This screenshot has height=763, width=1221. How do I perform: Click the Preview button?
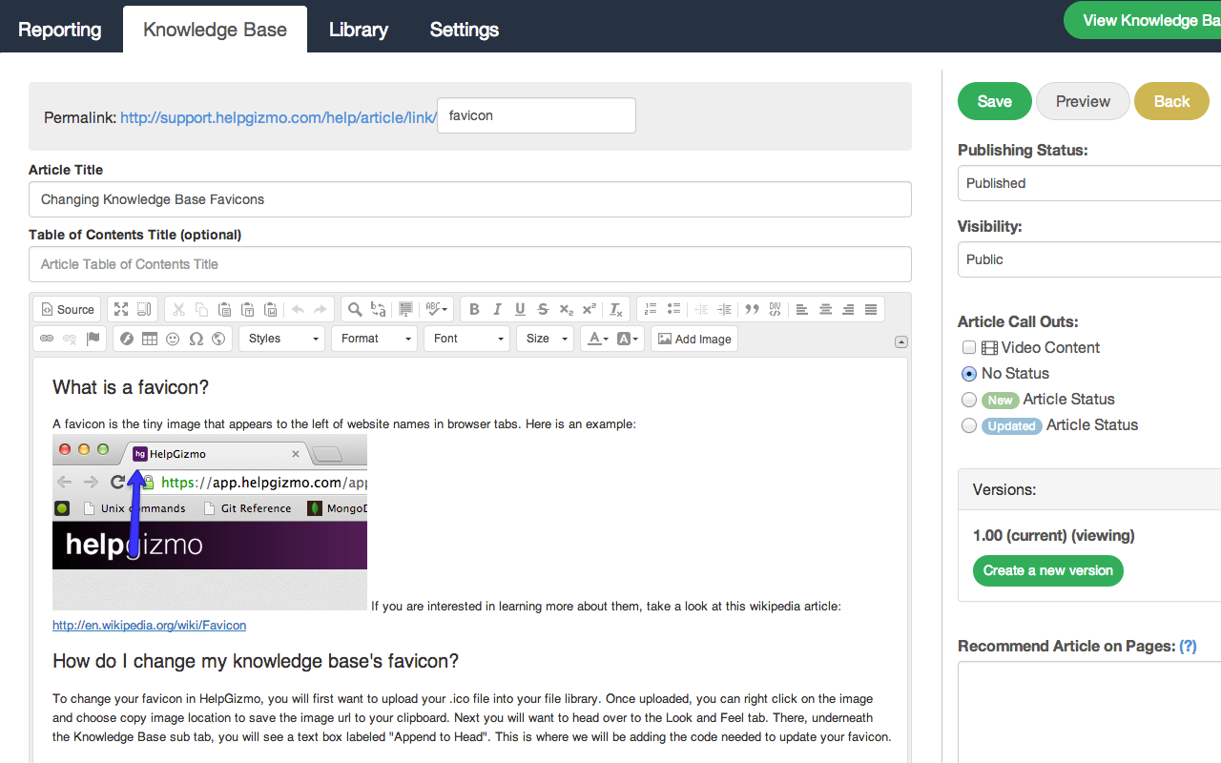pos(1083,101)
